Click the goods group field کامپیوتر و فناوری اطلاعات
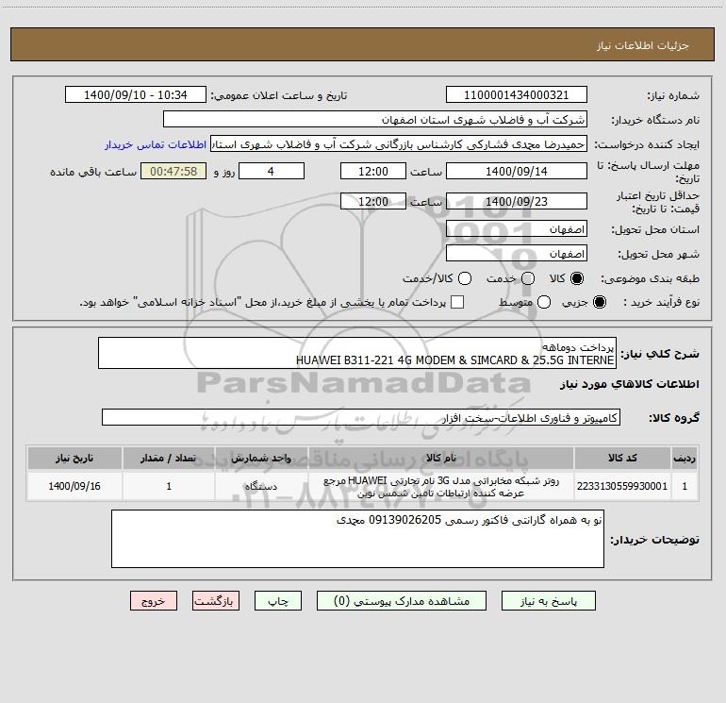The image size is (726, 703). 361,417
